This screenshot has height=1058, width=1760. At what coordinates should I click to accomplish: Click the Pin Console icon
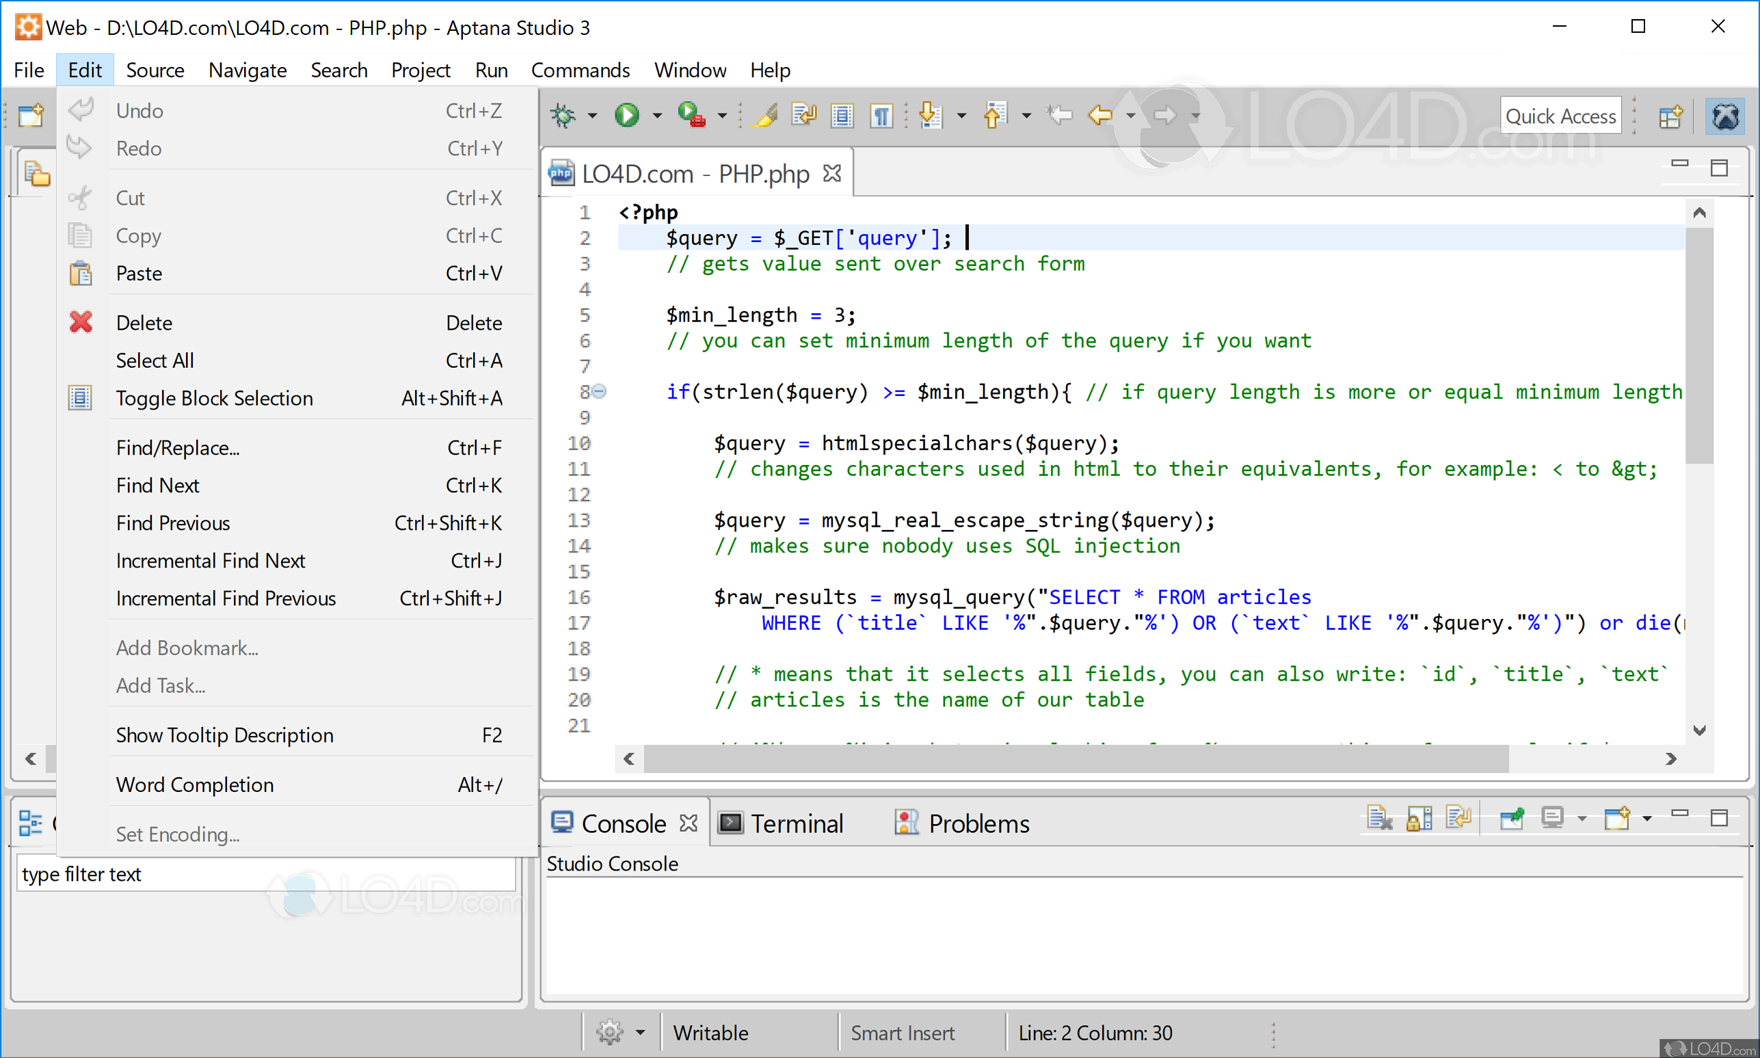(1512, 819)
